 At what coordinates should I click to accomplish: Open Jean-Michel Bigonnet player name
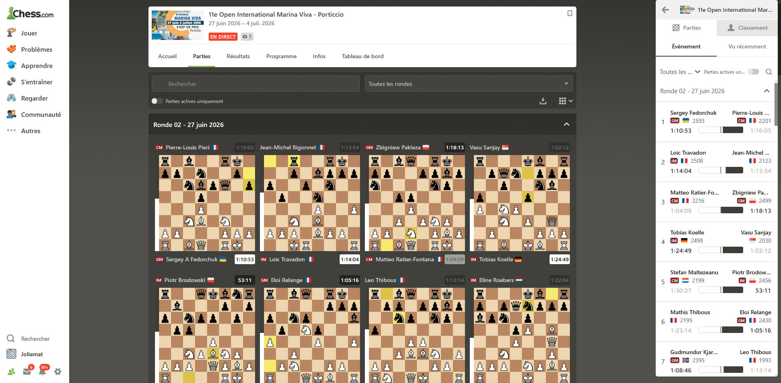pos(288,147)
